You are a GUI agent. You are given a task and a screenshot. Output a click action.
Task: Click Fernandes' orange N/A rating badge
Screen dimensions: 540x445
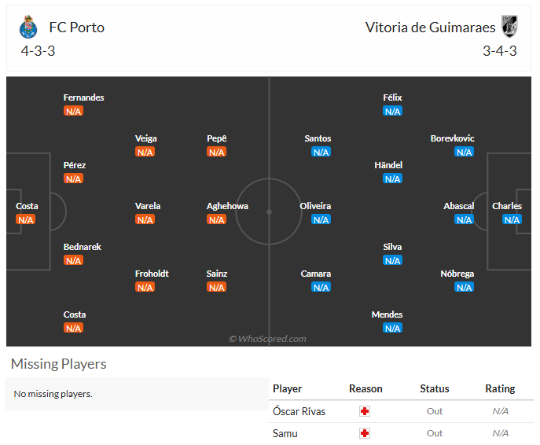click(x=73, y=111)
